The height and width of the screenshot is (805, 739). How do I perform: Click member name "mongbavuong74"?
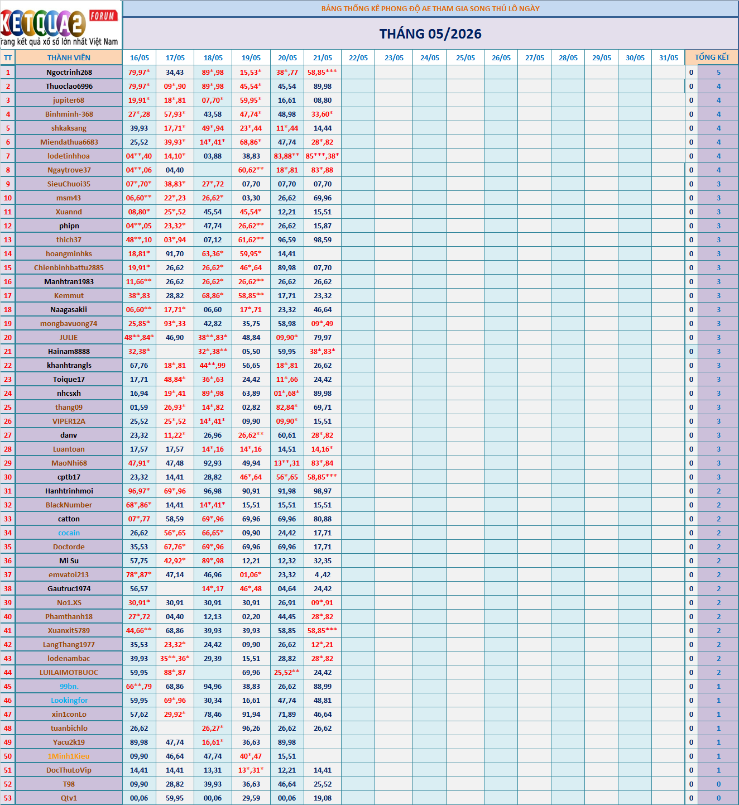click(69, 323)
